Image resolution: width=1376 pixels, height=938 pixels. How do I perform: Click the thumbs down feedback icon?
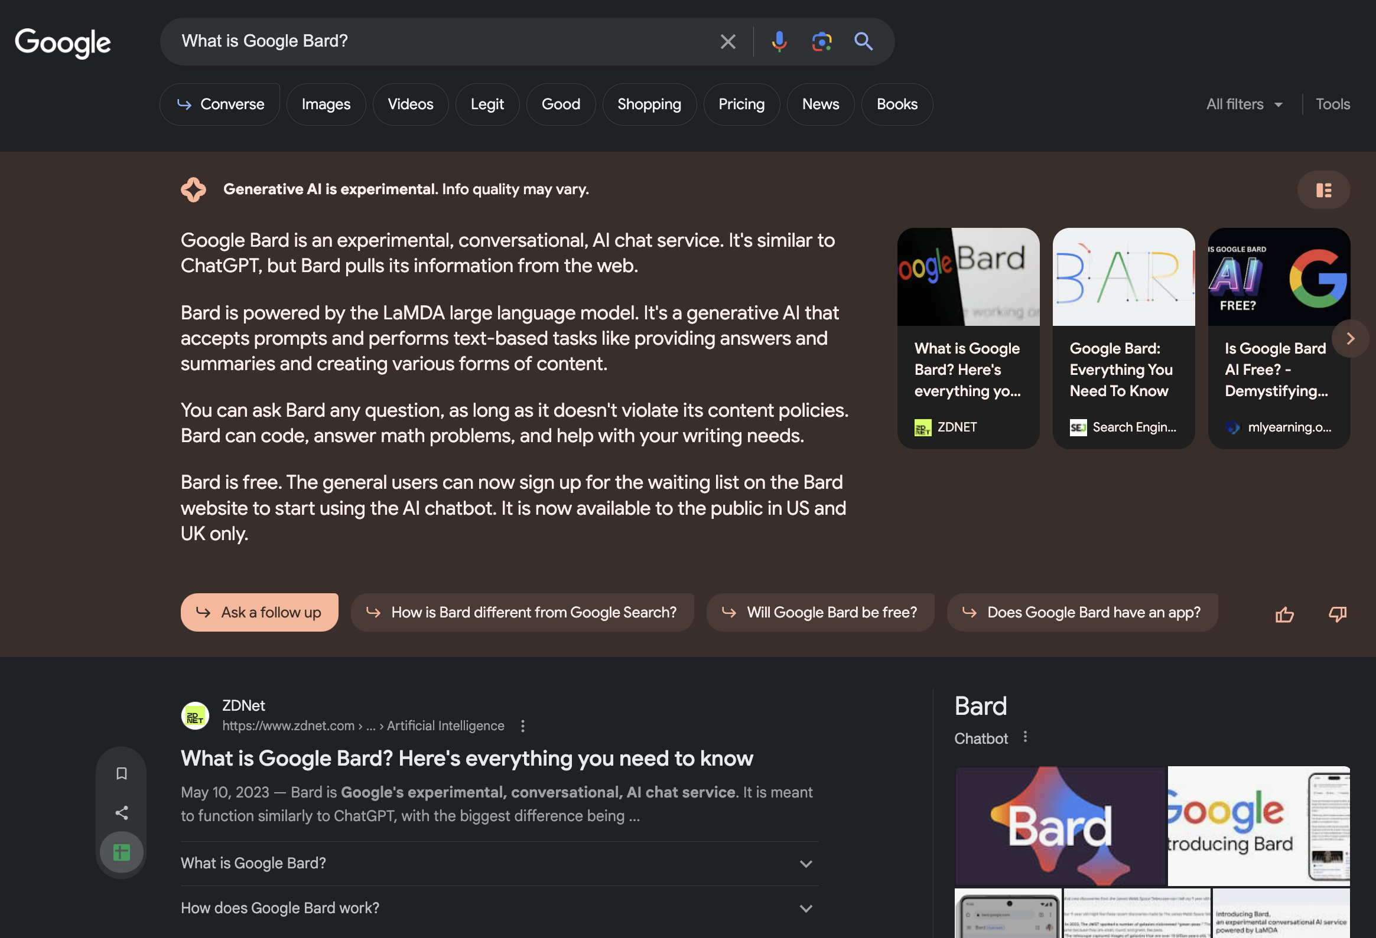[x=1338, y=612]
